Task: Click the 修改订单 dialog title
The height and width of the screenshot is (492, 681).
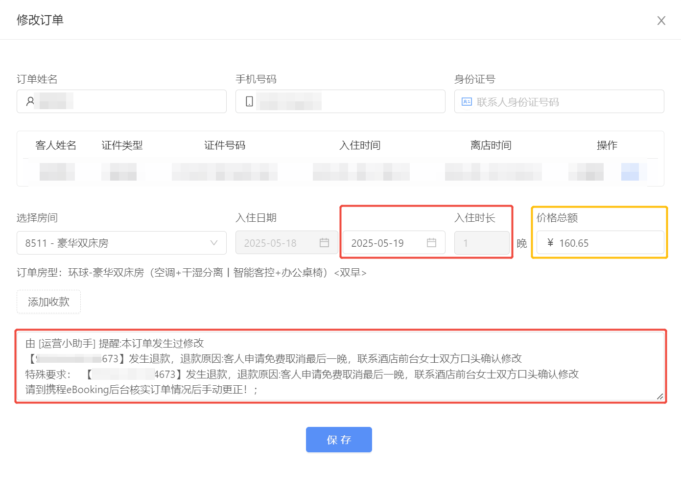Action: (40, 20)
